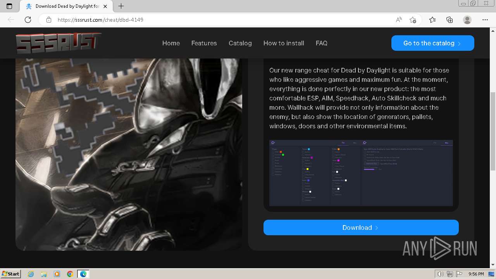Open the volume control in system tray
Viewport: 496px width, 279px height.
tap(440, 274)
